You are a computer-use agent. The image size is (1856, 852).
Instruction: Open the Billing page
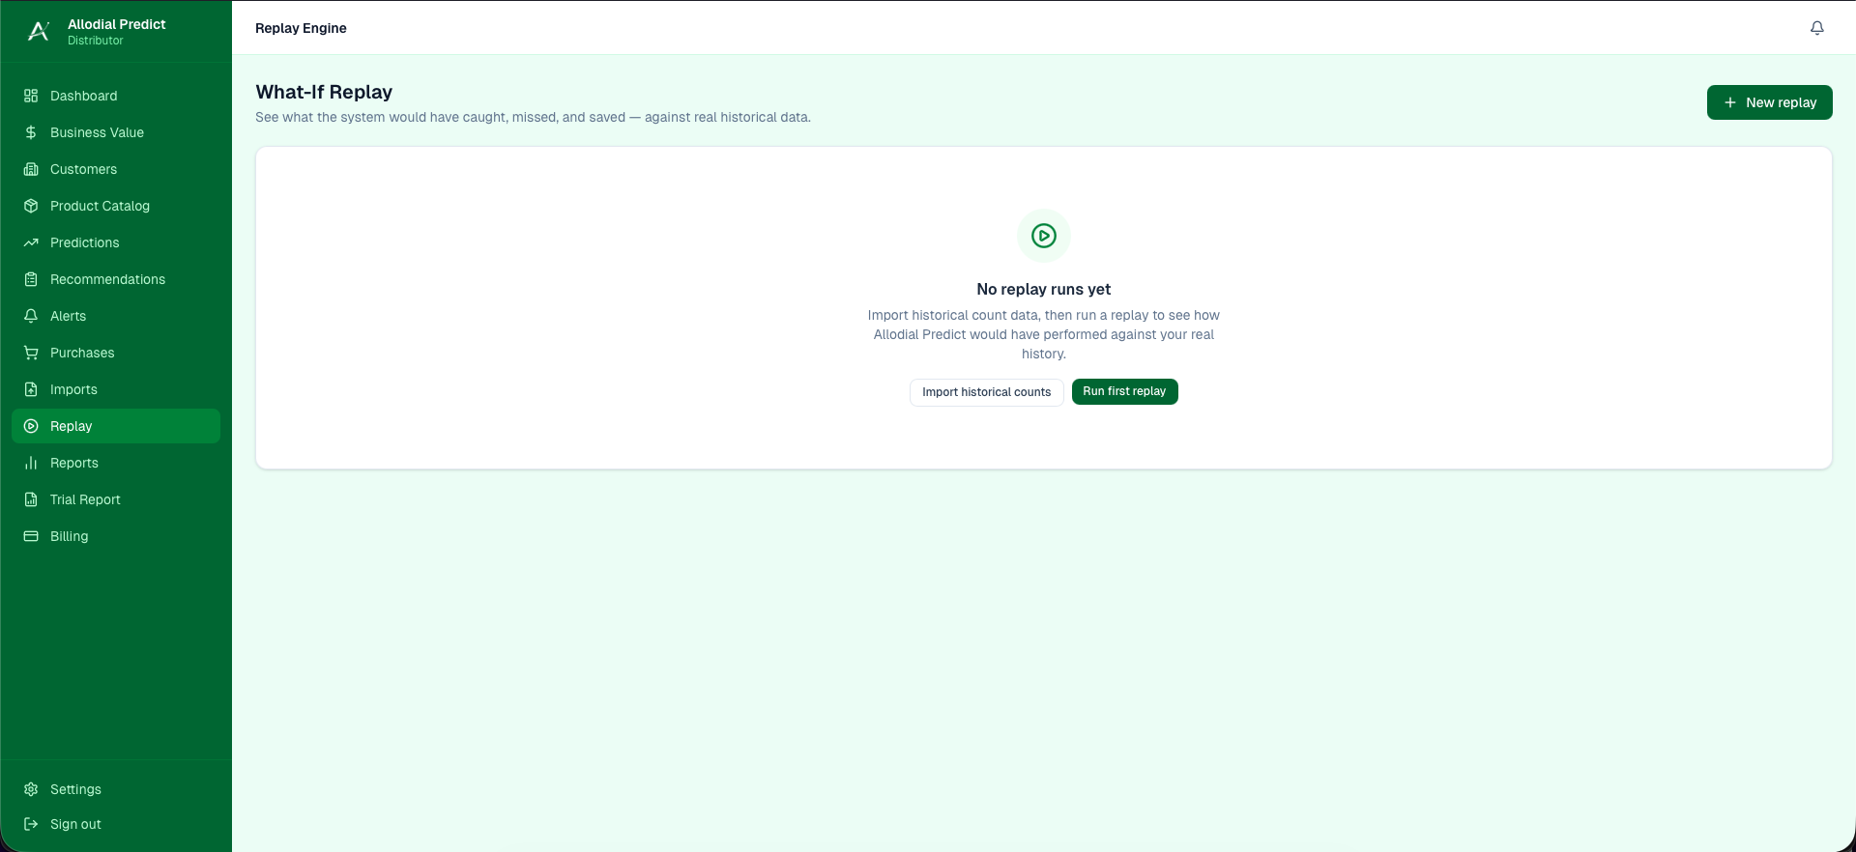116,536
